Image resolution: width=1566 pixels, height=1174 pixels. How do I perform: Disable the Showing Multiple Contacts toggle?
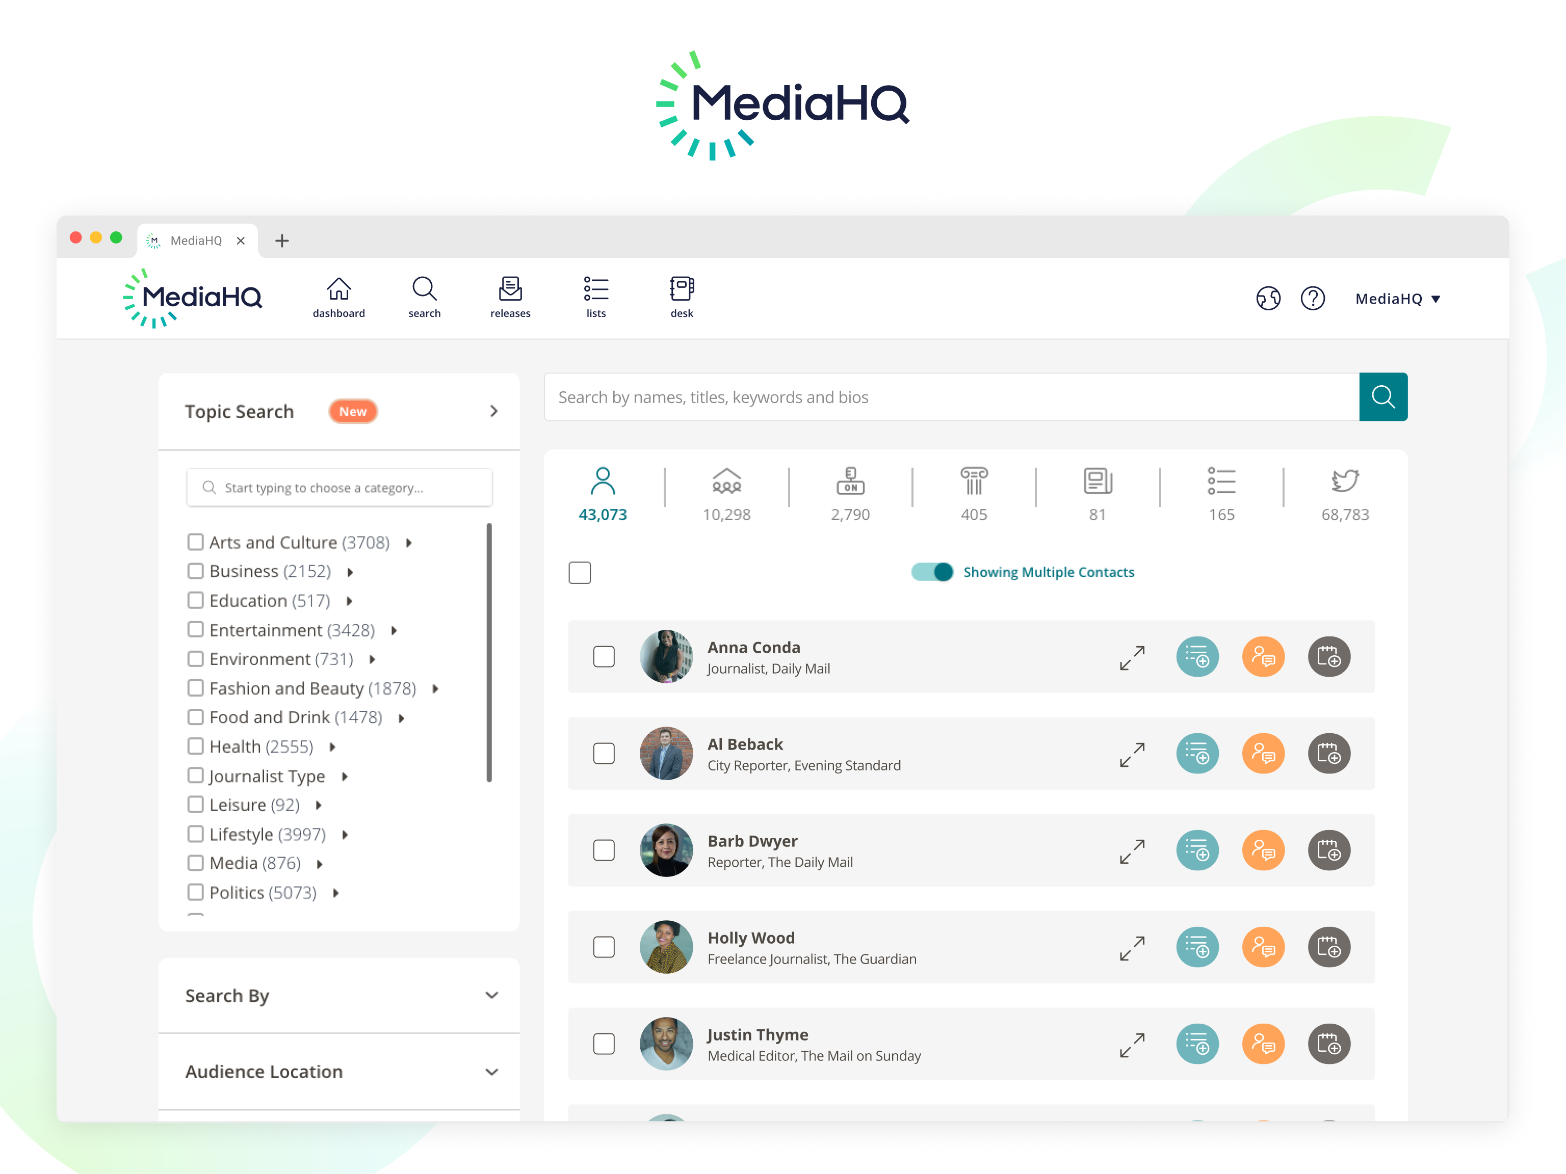[x=932, y=572]
